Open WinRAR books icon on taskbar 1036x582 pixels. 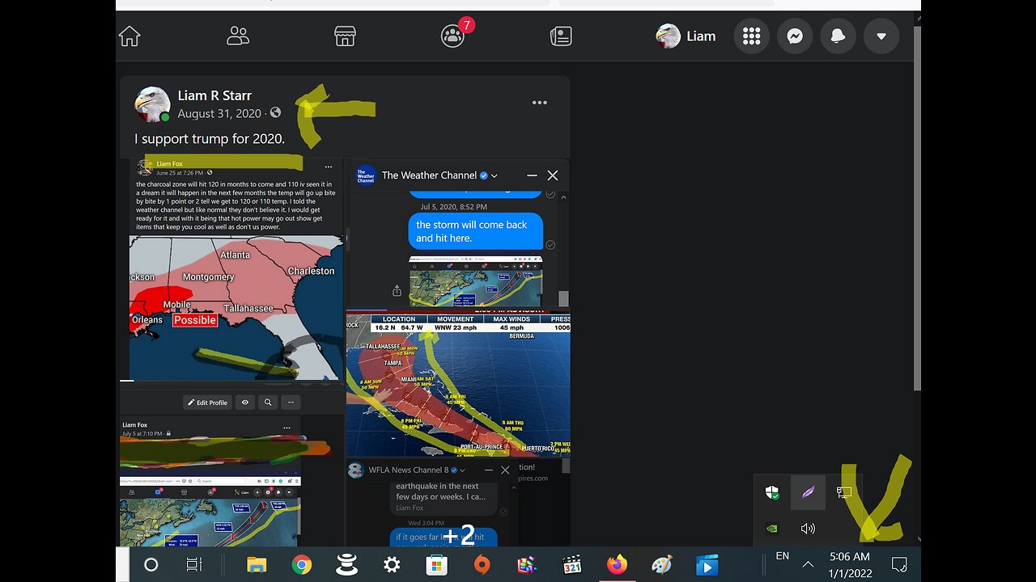pos(527,564)
